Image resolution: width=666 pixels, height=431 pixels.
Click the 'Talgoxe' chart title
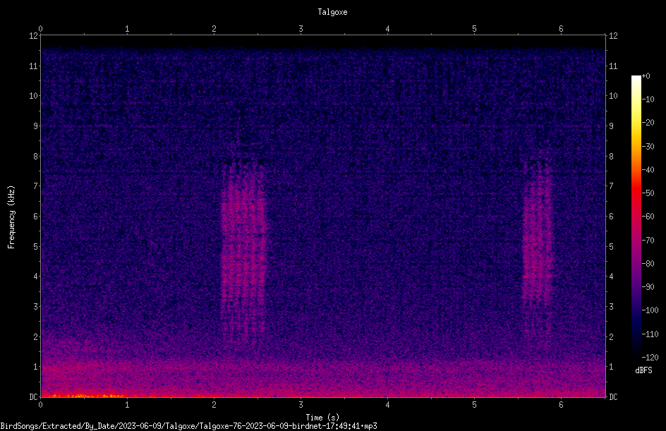[332, 12]
